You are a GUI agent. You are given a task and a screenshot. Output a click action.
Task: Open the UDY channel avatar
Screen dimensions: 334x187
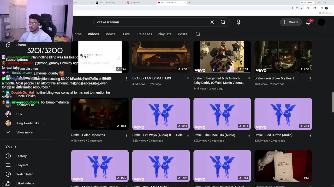coord(8,114)
